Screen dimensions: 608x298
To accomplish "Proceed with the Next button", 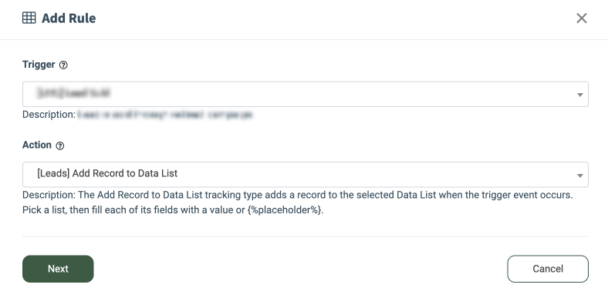I will [x=58, y=269].
